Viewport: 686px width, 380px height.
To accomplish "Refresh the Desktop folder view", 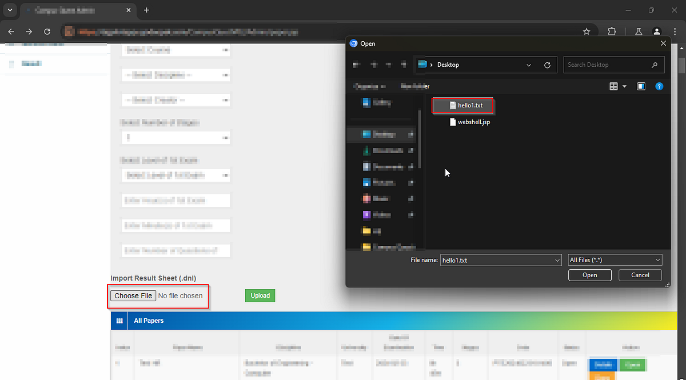I will [547, 65].
